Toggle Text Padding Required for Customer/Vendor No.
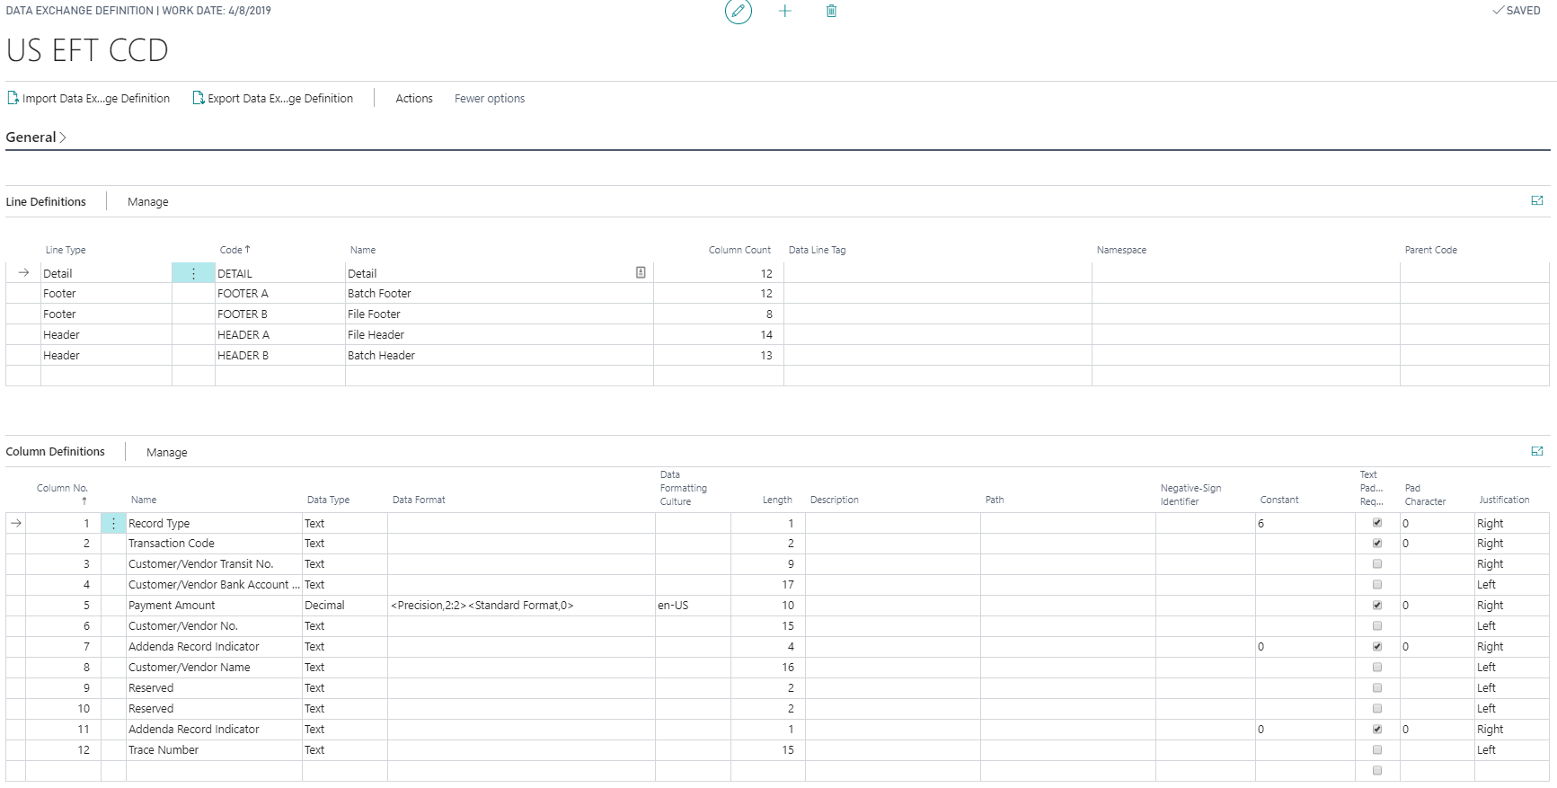The height and width of the screenshot is (788, 1557). point(1377,626)
